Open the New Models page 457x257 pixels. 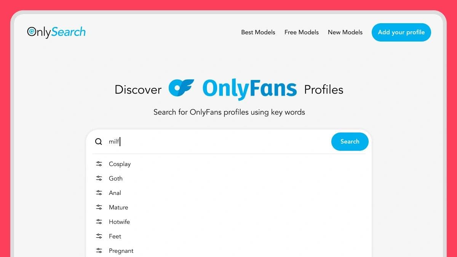pos(345,32)
